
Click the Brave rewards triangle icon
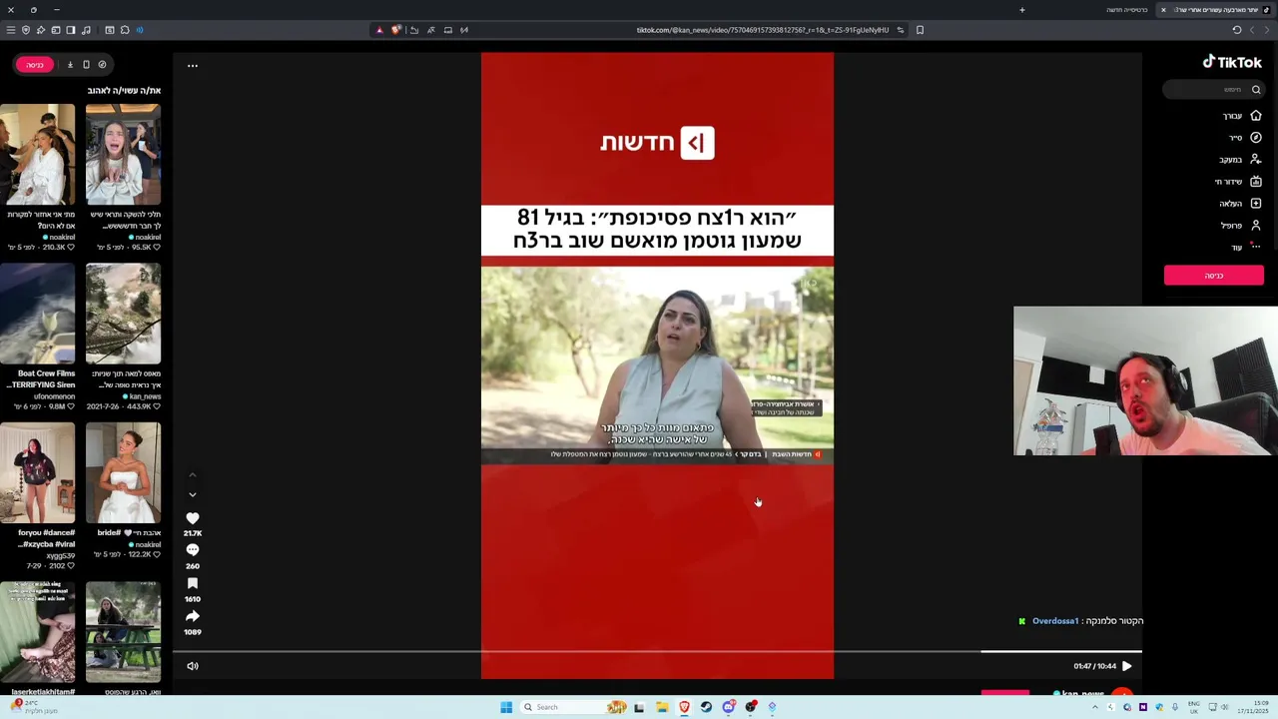379,30
